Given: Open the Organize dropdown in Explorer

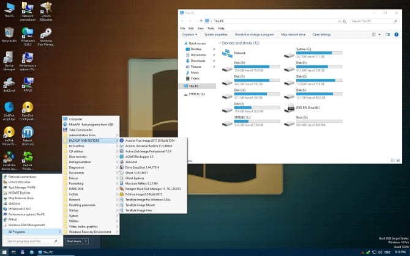Looking at the screenshot, I should coord(188,34).
